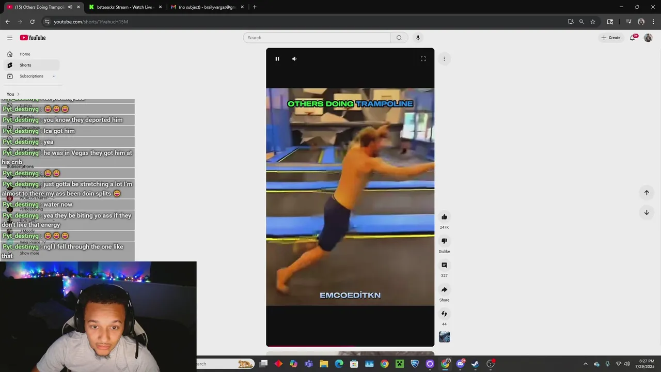This screenshot has height=372, width=661.
Task: Go back in browser history
Action: [x=7, y=22]
